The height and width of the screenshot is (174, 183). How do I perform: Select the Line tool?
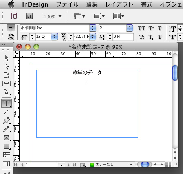coord(7,112)
